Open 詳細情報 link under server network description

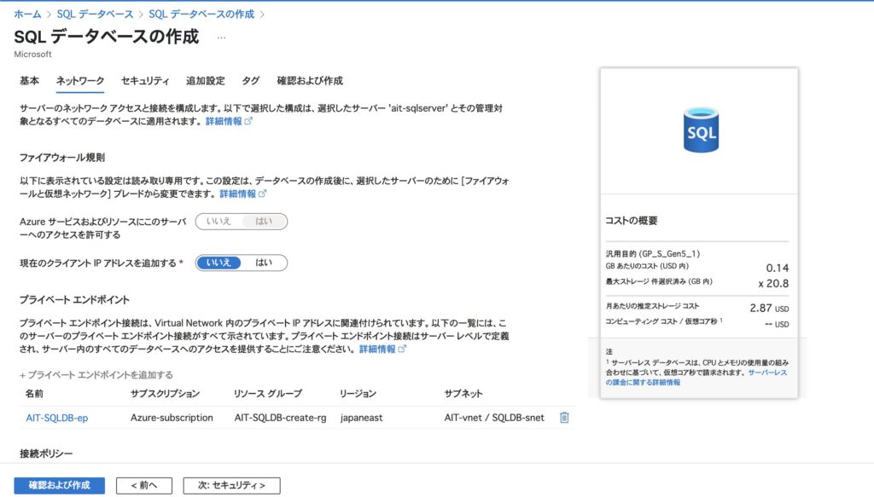[224, 121]
